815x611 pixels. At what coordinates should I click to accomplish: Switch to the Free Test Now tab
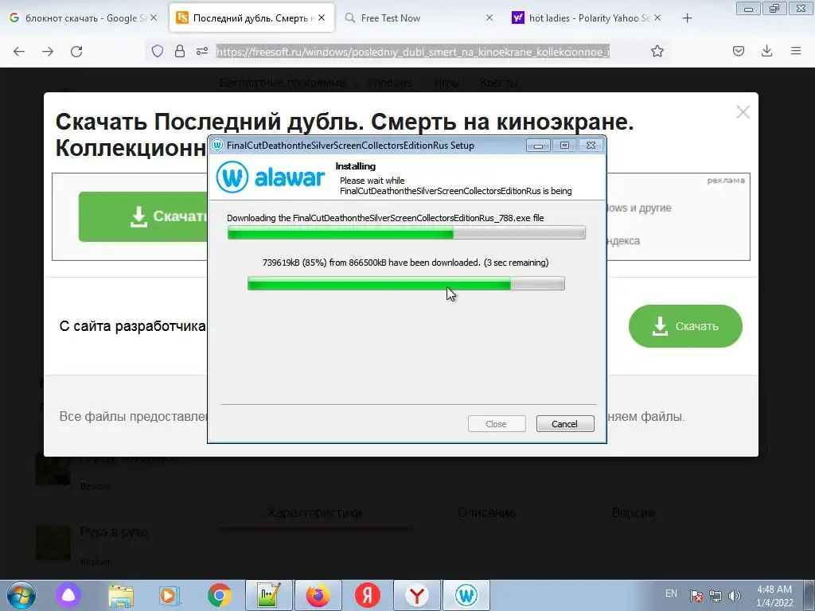(419, 18)
